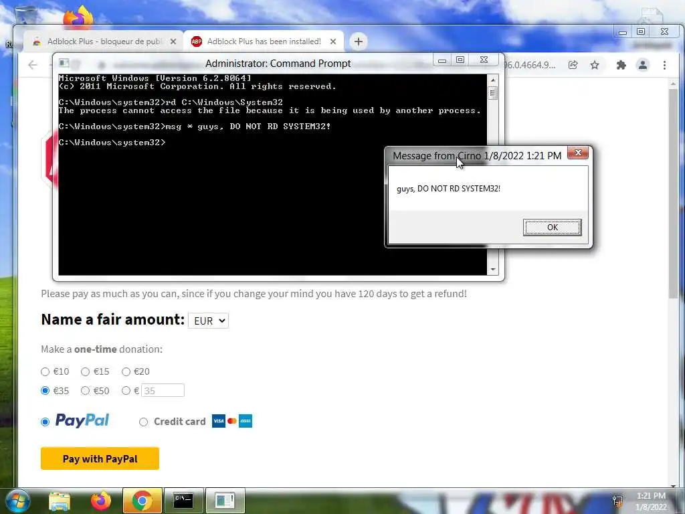Select the €10 donation option

[x=45, y=372]
